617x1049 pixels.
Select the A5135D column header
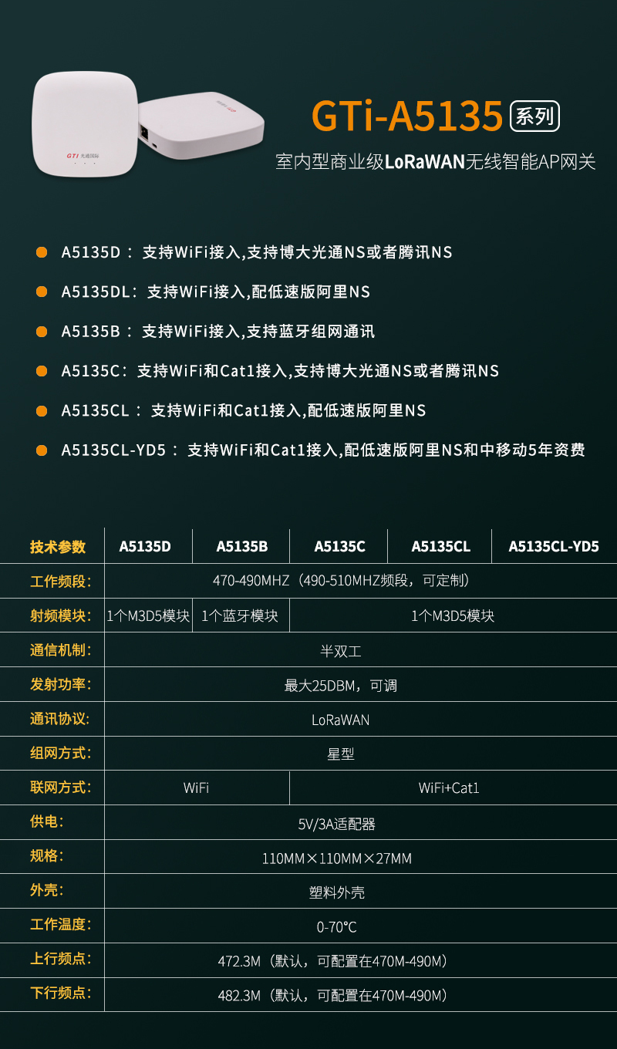pos(145,547)
